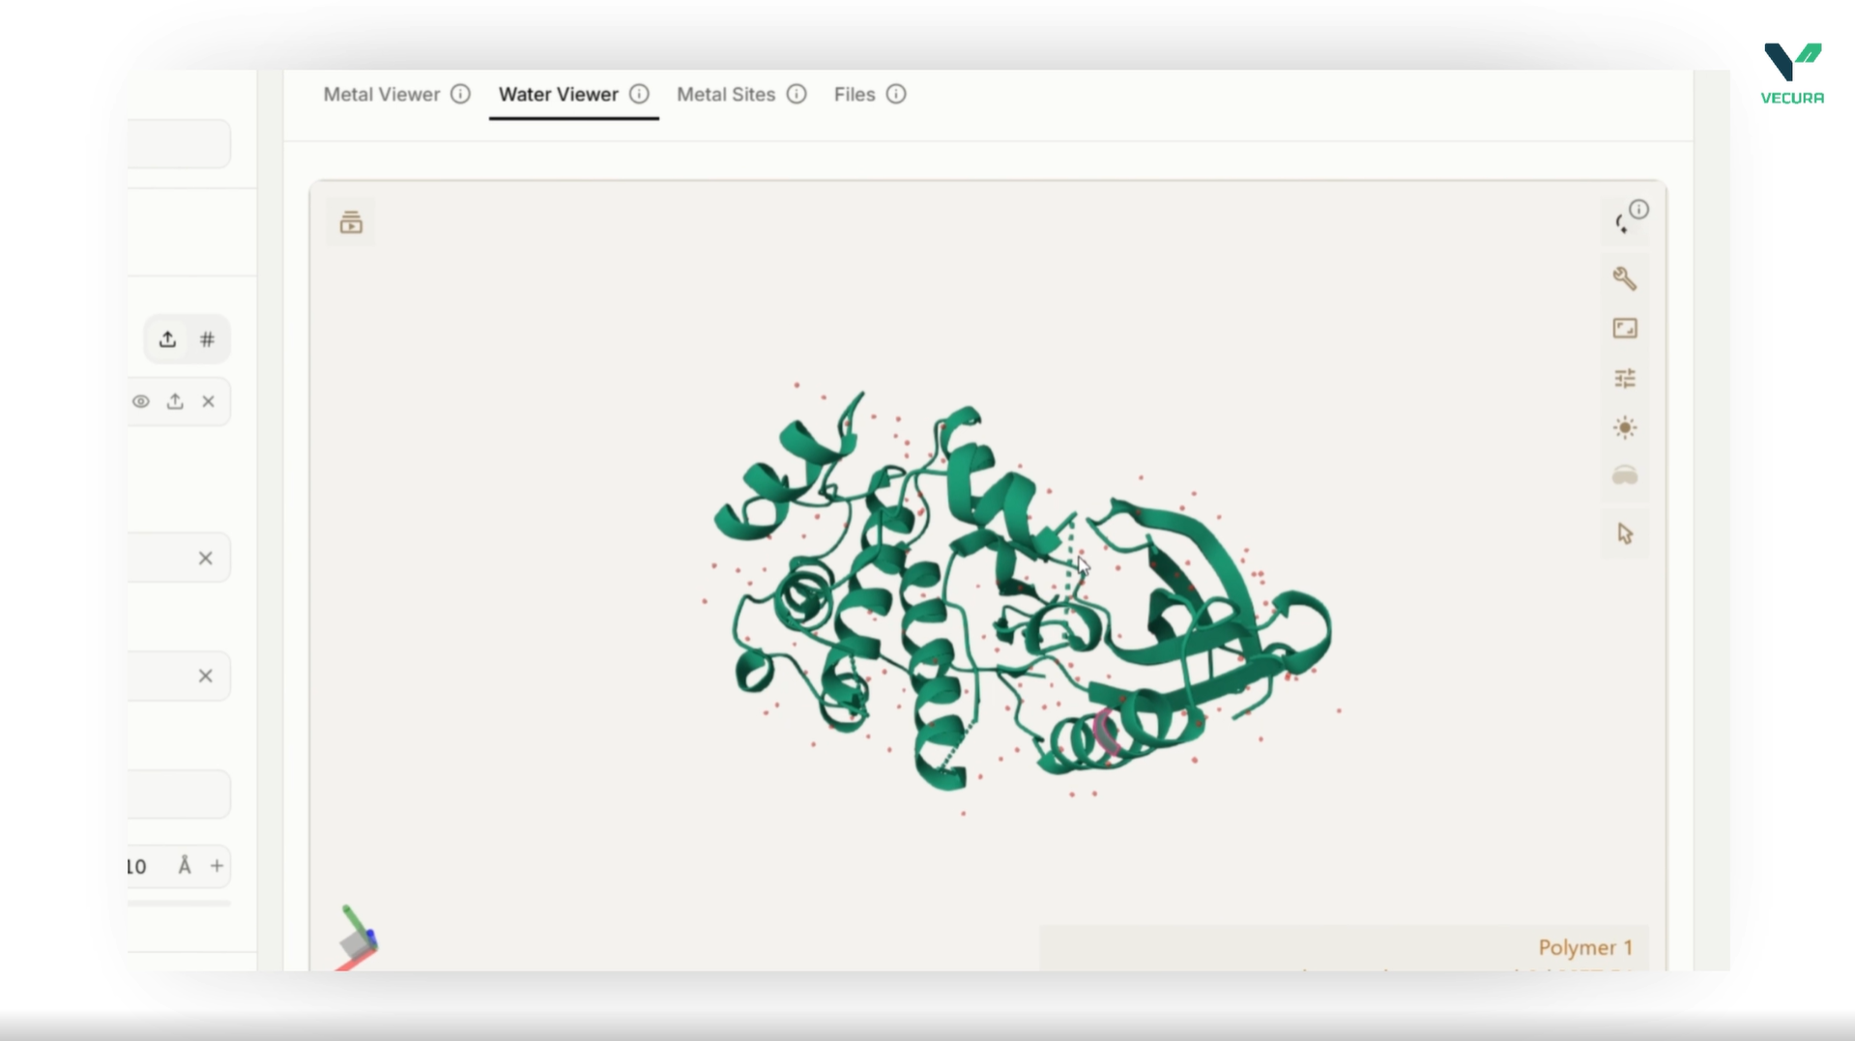Open the animation snapshots icon in viewer
The height and width of the screenshot is (1041, 1855).
pyautogui.click(x=351, y=223)
